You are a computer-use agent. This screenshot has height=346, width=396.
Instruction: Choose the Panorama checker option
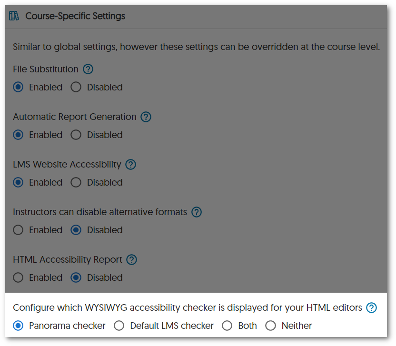pos(19,326)
